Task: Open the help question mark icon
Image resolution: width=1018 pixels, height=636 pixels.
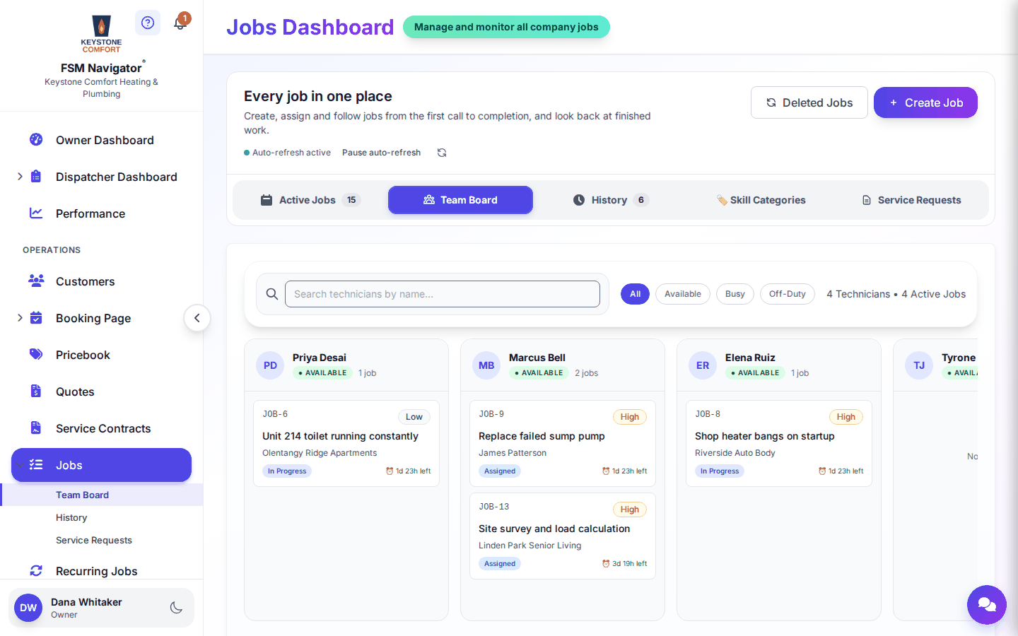Action: tap(148, 23)
